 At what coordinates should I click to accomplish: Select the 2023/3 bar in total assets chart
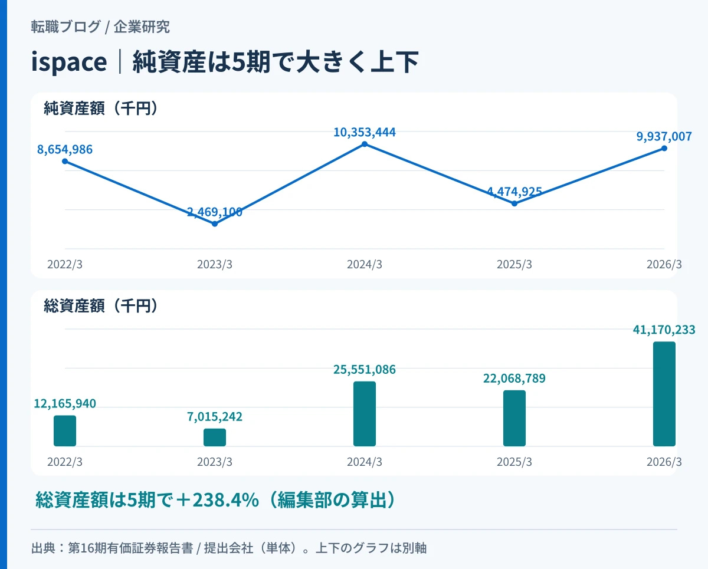click(x=215, y=438)
